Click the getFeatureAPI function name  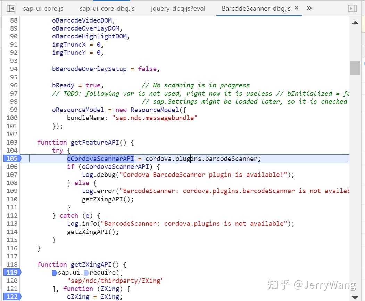[x=95, y=142]
